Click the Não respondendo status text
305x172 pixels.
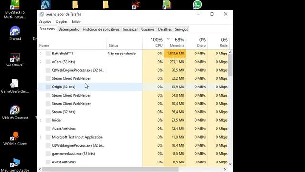(x=122, y=54)
